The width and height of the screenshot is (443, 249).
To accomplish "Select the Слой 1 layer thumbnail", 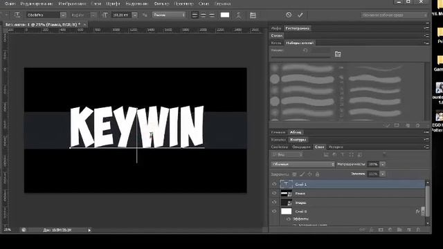I will (x=286, y=184).
